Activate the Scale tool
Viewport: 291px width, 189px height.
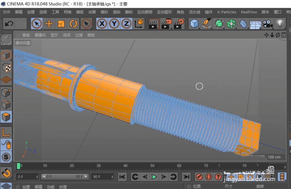point(61,24)
